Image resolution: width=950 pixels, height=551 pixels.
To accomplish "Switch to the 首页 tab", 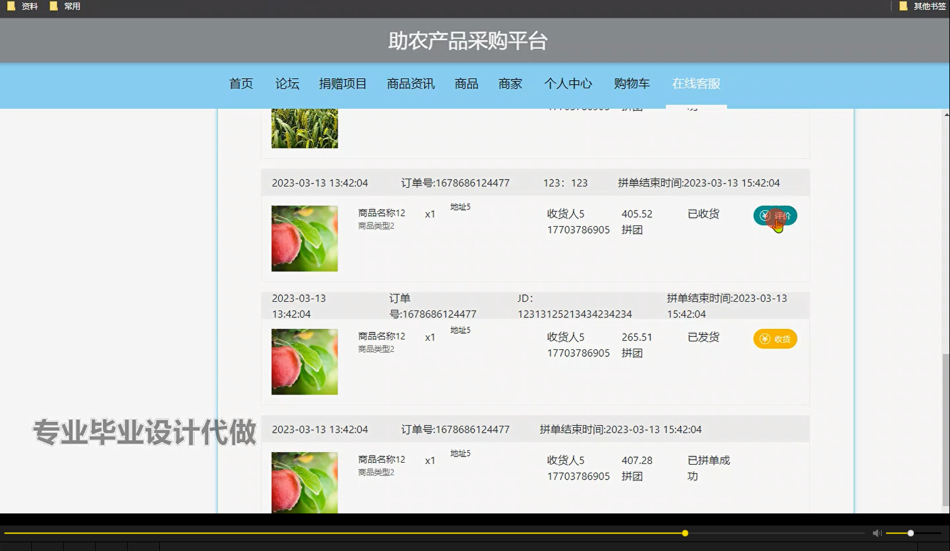I will [x=241, y=83].
